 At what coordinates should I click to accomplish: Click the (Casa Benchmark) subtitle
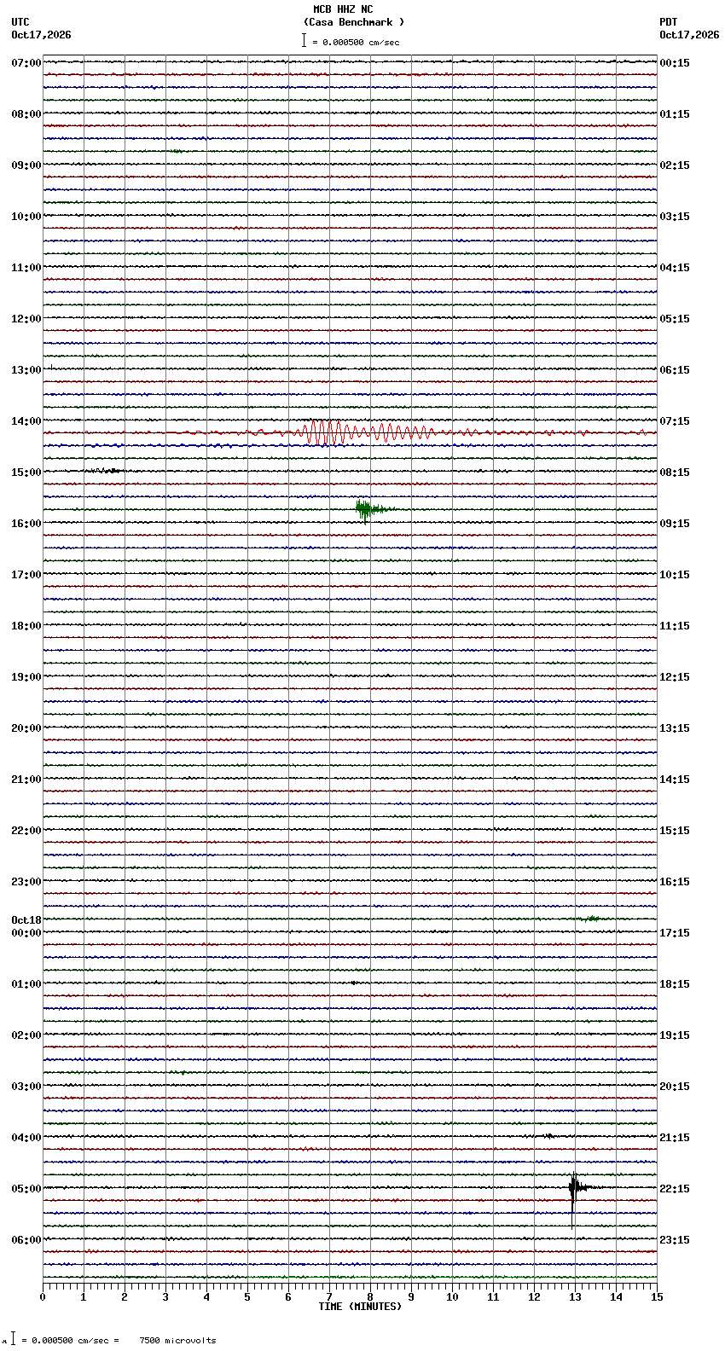click(354, 22)
